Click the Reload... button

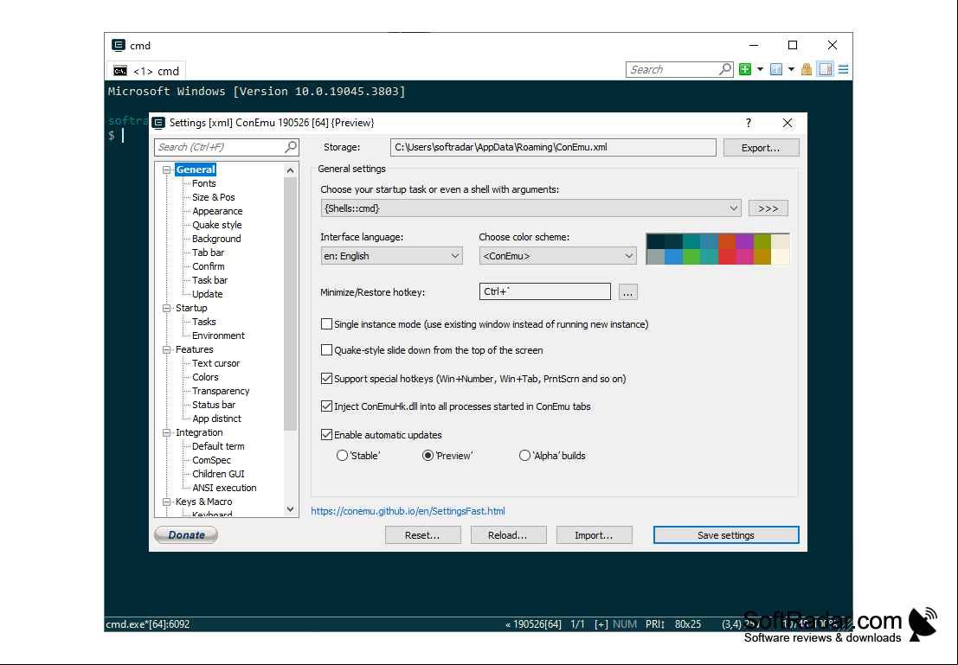click(508, 535)
